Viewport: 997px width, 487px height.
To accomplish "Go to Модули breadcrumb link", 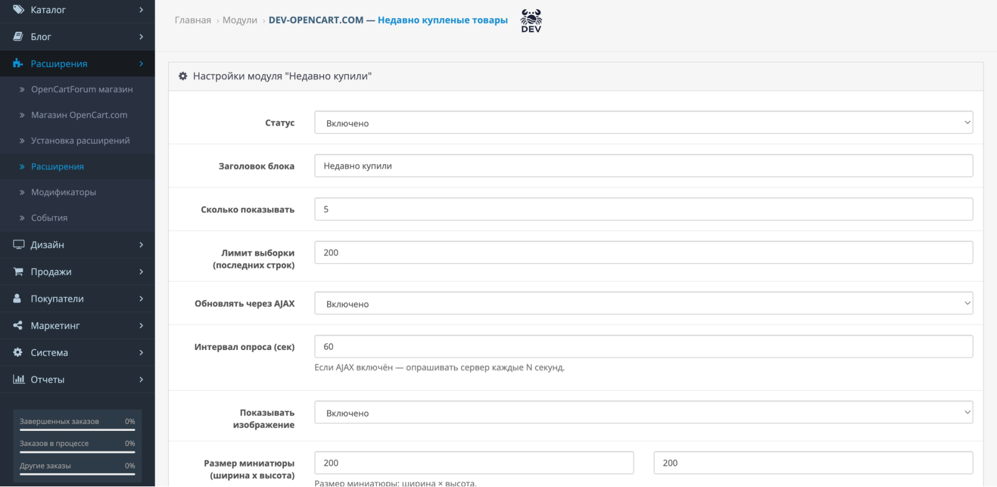I will click(240, 20).
